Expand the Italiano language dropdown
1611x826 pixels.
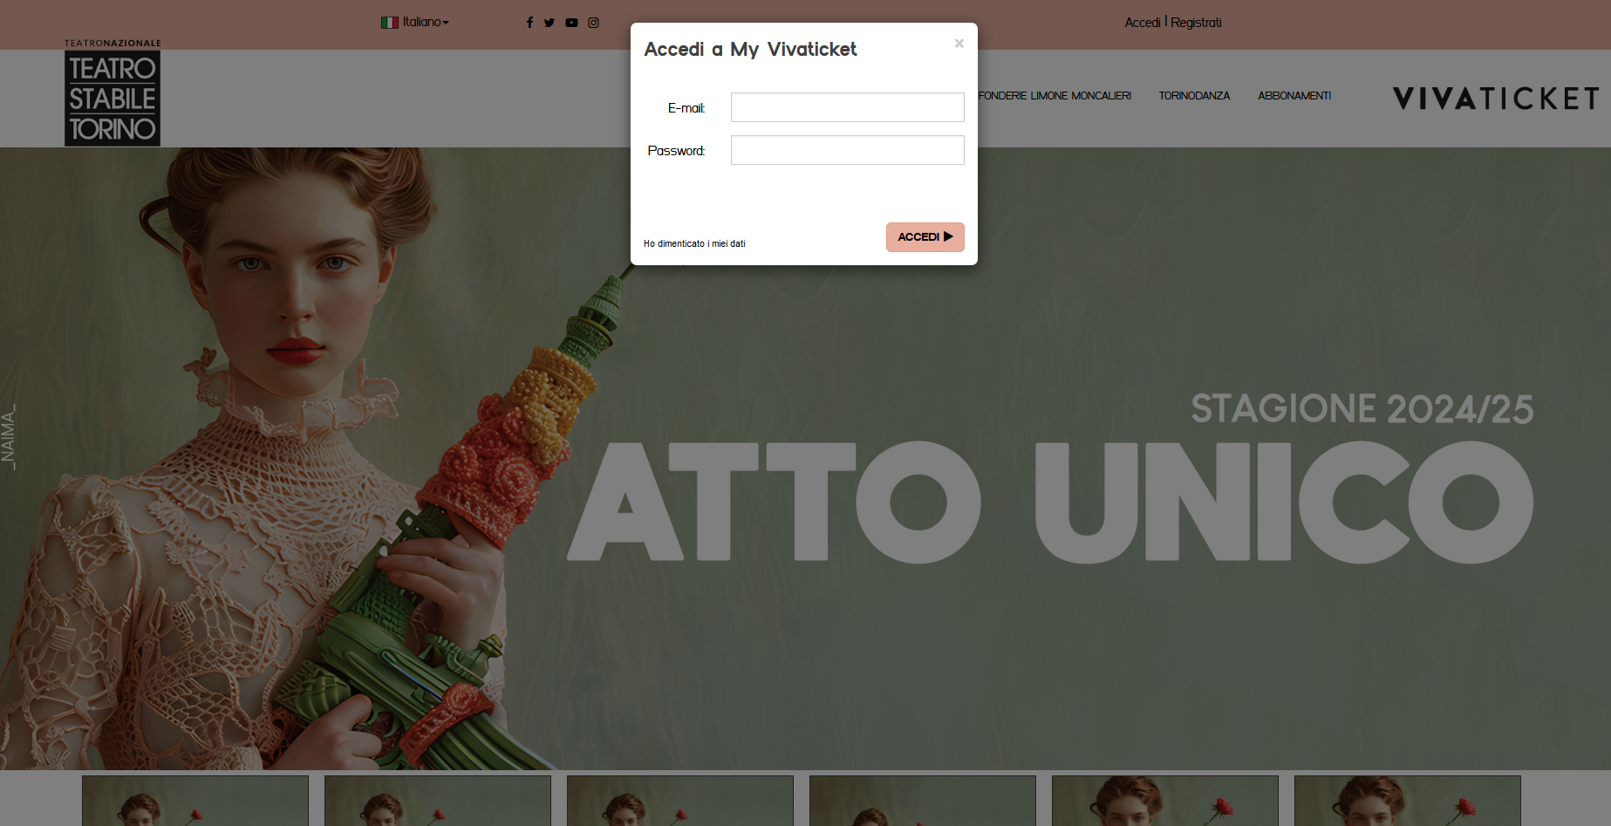426,23
